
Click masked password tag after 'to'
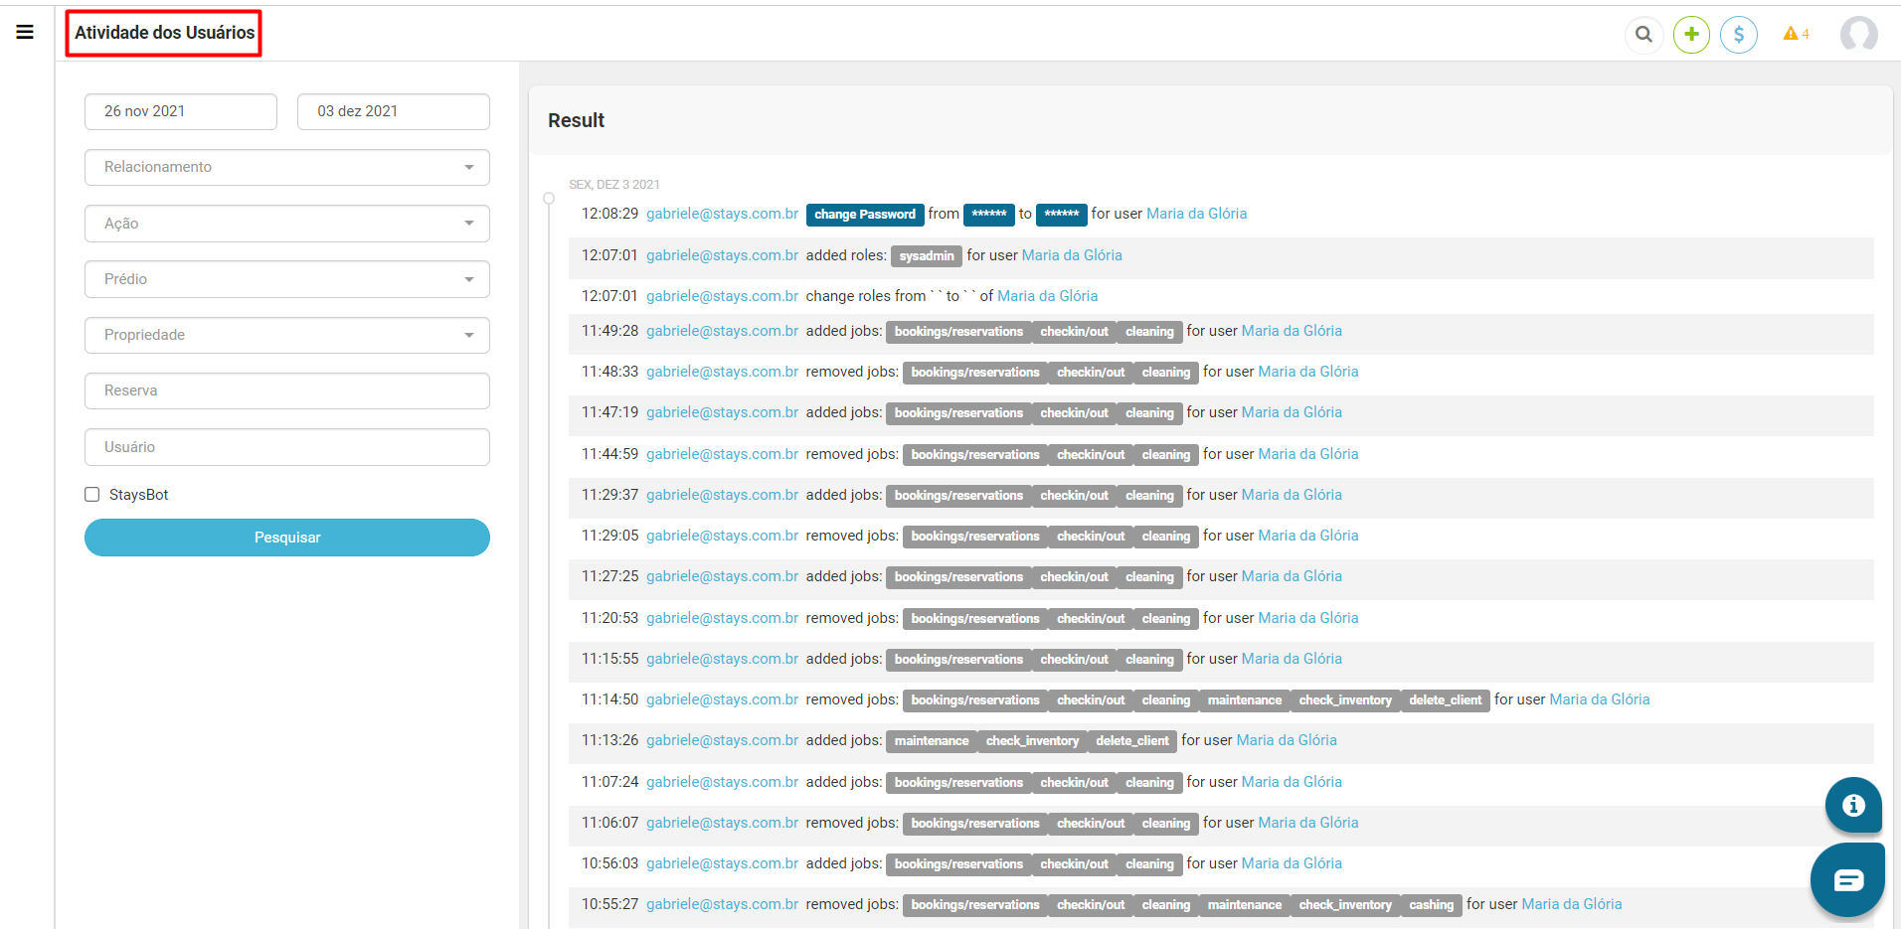pyautogui.click(x=1062, y=215)
